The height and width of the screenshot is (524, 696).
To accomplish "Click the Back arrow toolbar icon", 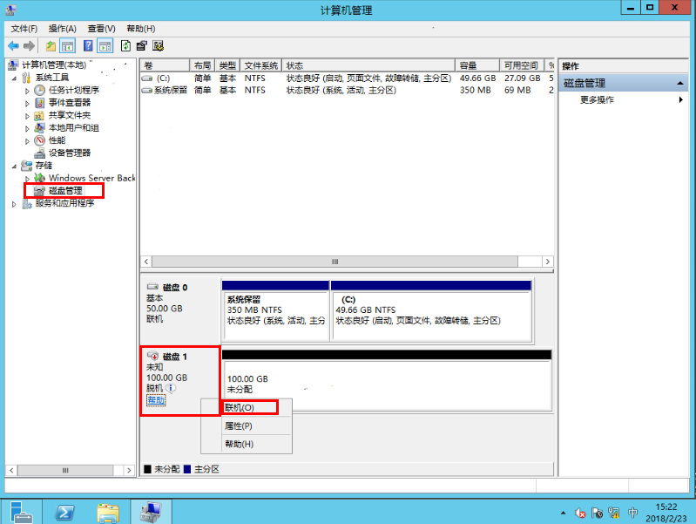I will pos(14,46).
